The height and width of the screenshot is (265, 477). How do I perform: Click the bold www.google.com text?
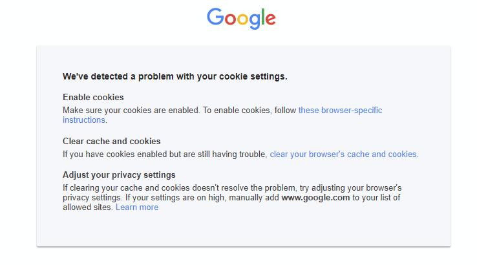pyautogui.click(x=315, y=198)
